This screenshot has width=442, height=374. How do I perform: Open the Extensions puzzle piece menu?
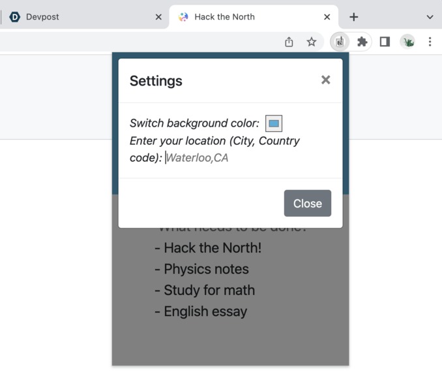coord(362,42)
